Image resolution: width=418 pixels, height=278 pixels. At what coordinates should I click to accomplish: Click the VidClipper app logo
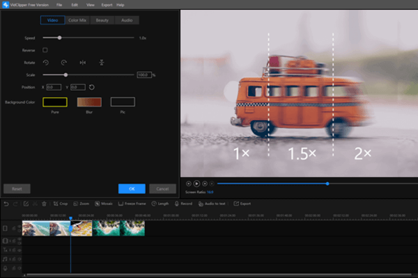click(x=6, y=5)
